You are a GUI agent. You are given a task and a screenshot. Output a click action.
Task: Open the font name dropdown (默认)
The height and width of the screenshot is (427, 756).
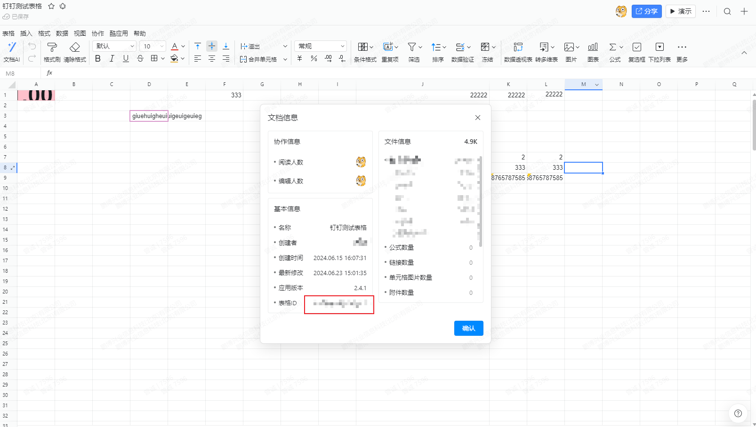pos(115,46)
